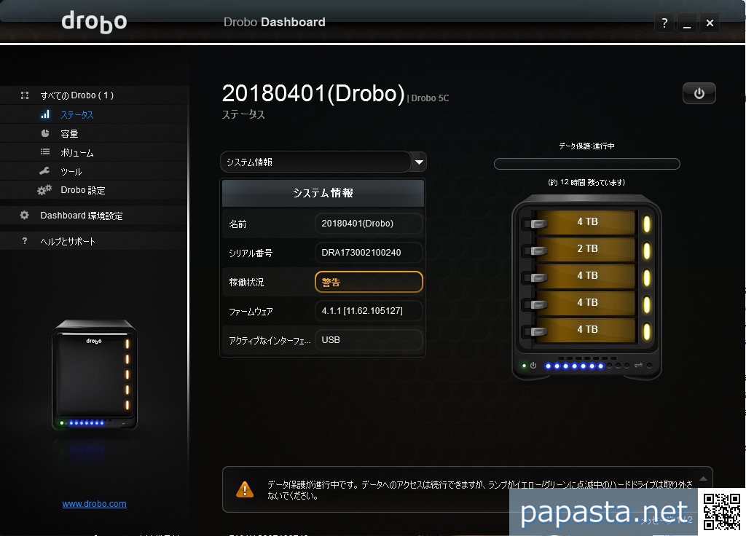
Task: Click the ツール wrench icon
Action: 45,171
